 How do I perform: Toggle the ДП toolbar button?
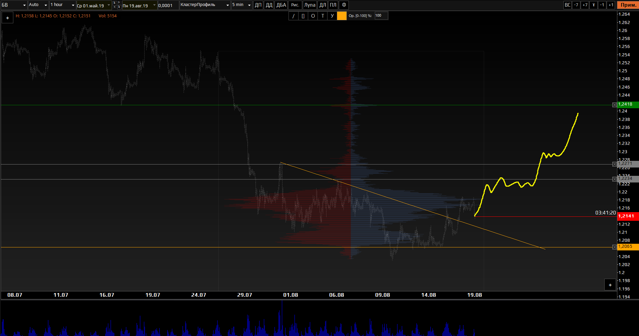tap(258, 5)
